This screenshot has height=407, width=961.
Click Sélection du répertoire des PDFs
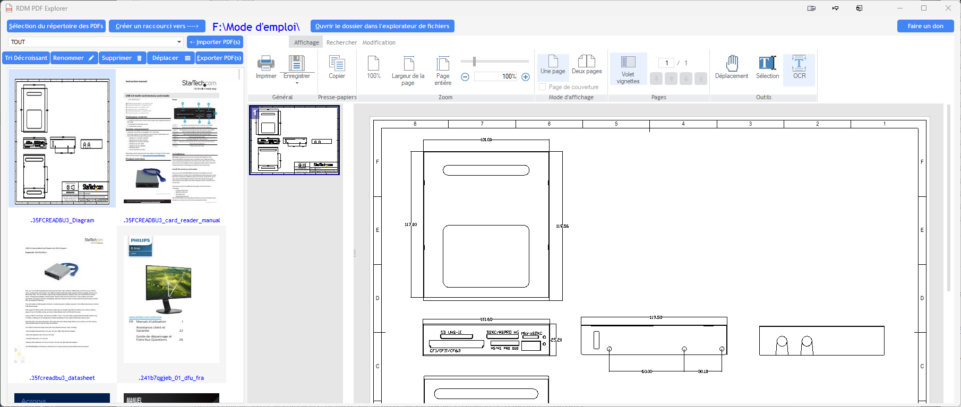click(56, 26)
